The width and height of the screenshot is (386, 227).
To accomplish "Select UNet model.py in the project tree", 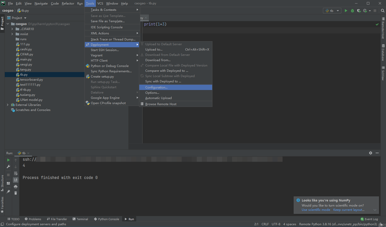I will click(31, 100).
